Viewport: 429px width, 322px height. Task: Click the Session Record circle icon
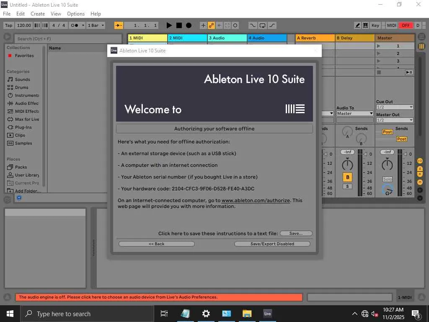point(235,26)
